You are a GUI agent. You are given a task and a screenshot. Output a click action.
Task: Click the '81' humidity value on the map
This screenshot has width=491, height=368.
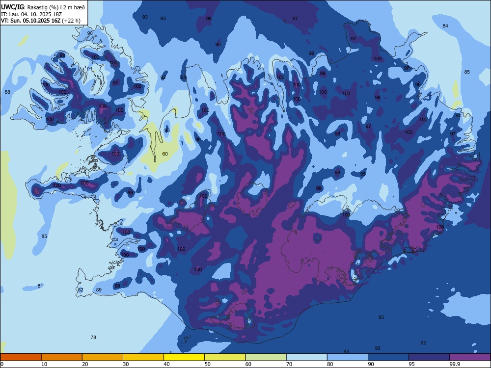click(x=40, y=286)
